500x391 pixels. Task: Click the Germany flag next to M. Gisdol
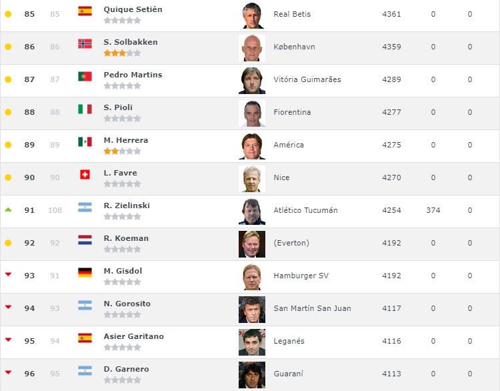click(x=85, y=272)
